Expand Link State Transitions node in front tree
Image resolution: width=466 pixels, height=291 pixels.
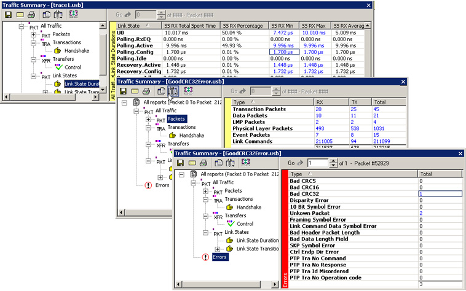click(217, 249)
